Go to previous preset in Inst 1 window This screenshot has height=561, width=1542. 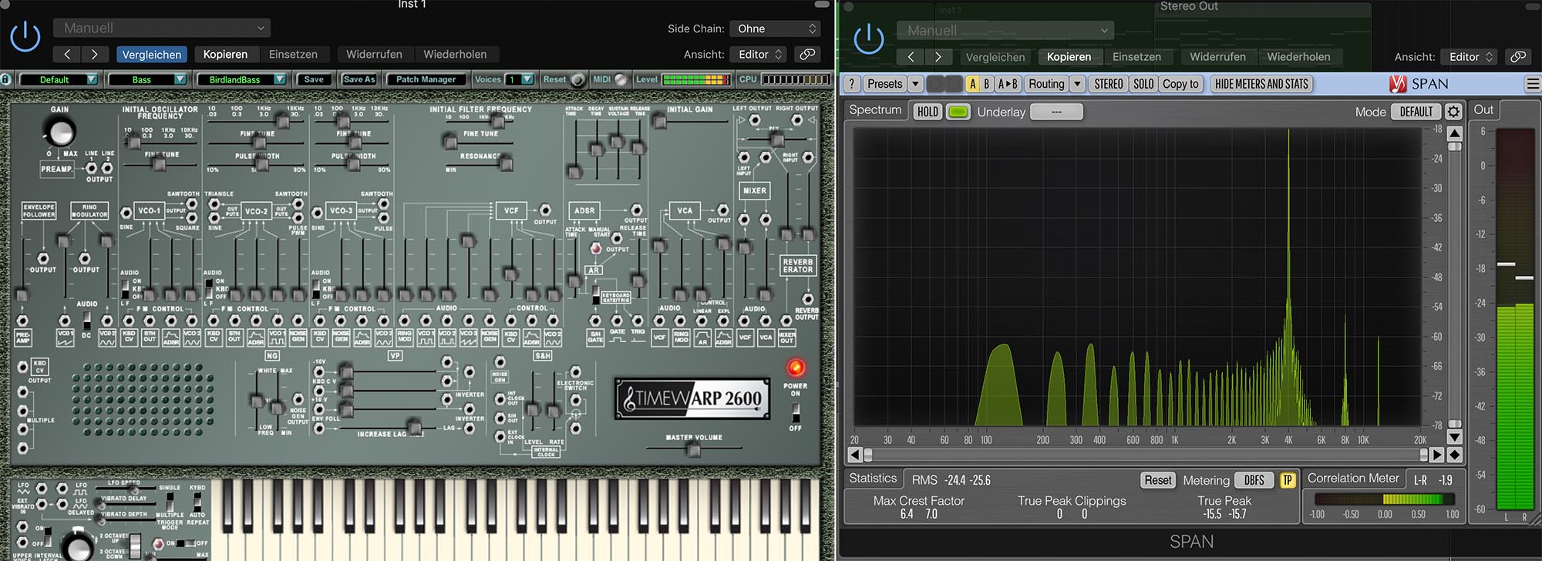(x=67, y=54)
